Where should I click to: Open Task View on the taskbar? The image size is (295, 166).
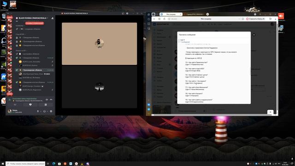(48, 164)
